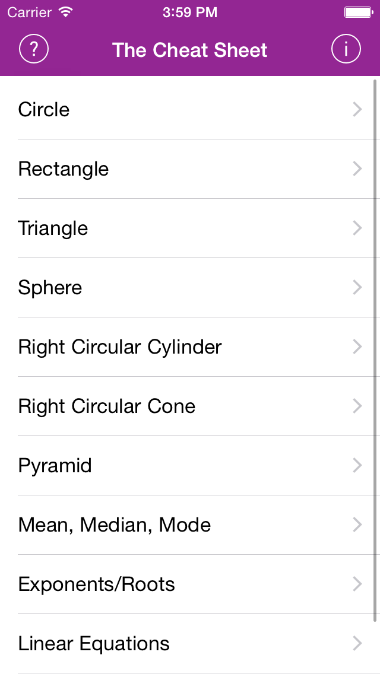Viewport: 380px width, 674px height.
Task: Click the vertical list scrollbar
Action: pyautogui.click(x=376, y=350)
